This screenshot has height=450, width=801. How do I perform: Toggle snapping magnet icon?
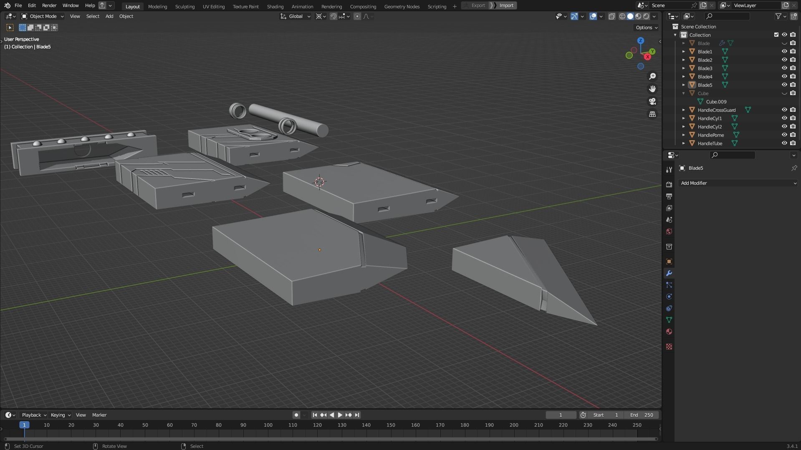(333, 16)
